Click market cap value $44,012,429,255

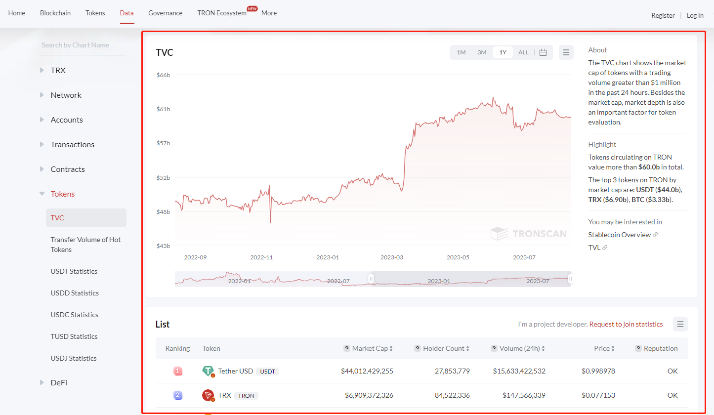click(367, 371)
